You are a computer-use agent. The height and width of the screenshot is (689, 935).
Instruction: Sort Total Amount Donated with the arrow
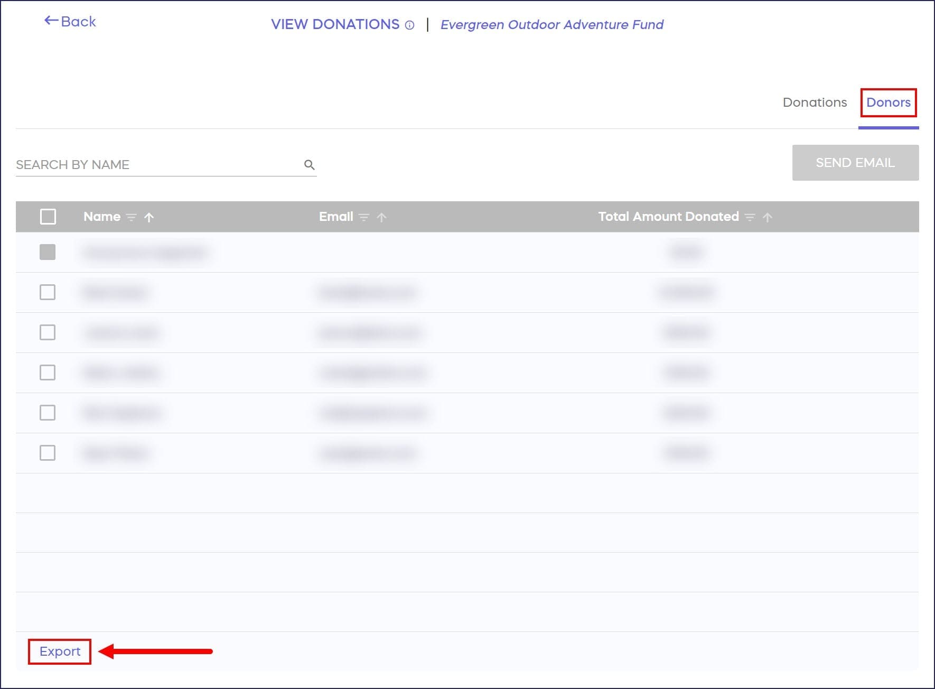point(768,217)
